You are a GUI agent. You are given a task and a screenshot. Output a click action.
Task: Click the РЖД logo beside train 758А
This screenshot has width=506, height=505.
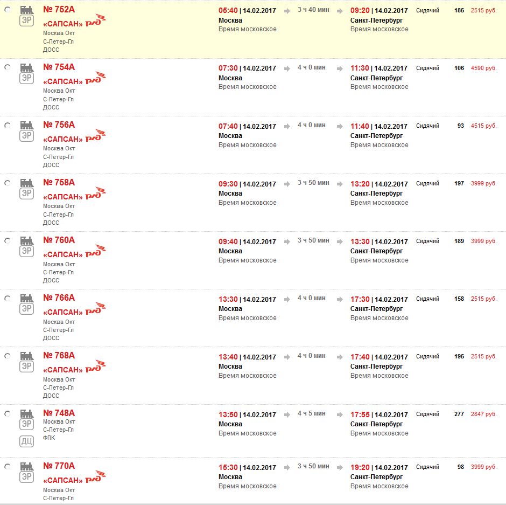(x=95, y=193)
